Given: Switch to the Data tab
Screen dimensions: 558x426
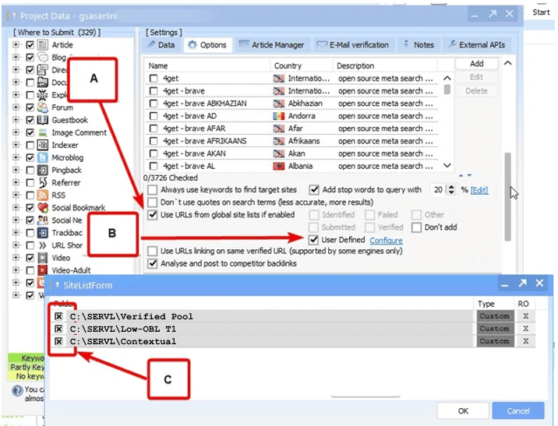Looking at the screenshot, I should [161, 45].
